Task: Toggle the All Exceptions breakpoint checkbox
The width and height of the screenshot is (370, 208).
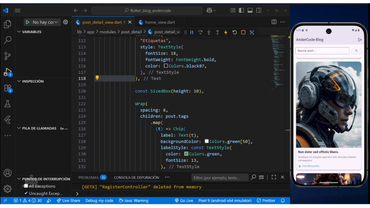Action: (x=26, y=186)
